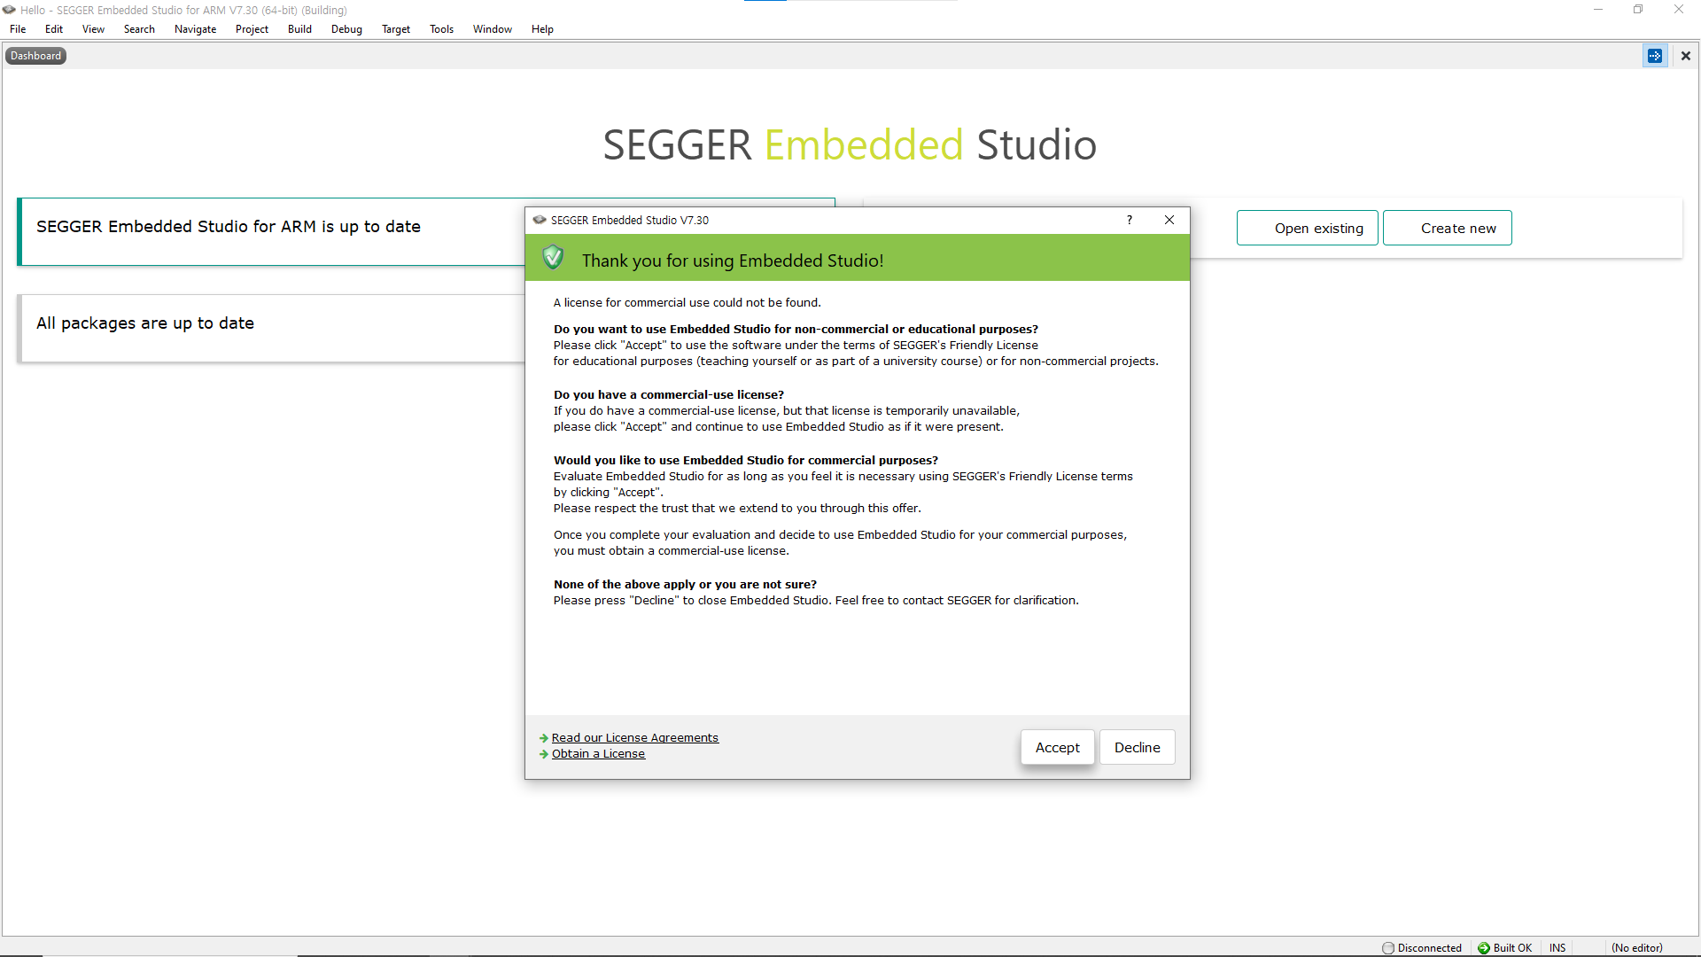This screenshot has width=1701, height=957.
Task: Click the green arrow icon beside Obtain a License
Action: tap(543, 754)
